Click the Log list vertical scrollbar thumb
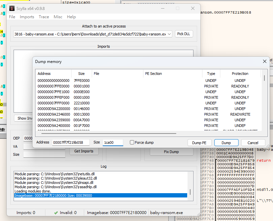The image size is (273, 221). 190,192
